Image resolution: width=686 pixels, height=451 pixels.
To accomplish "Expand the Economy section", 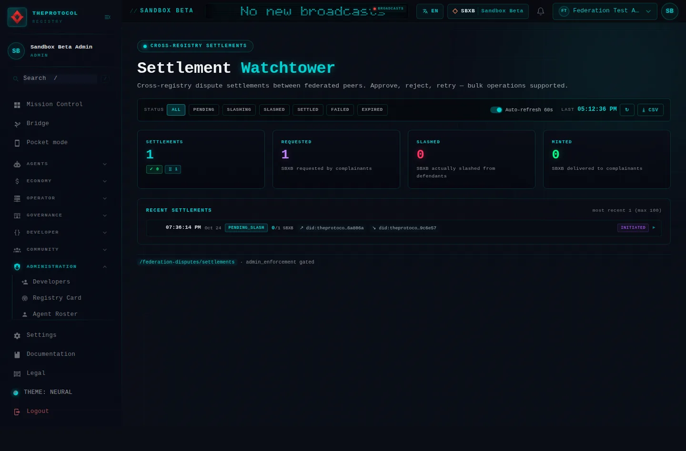I will pos(60,181).
